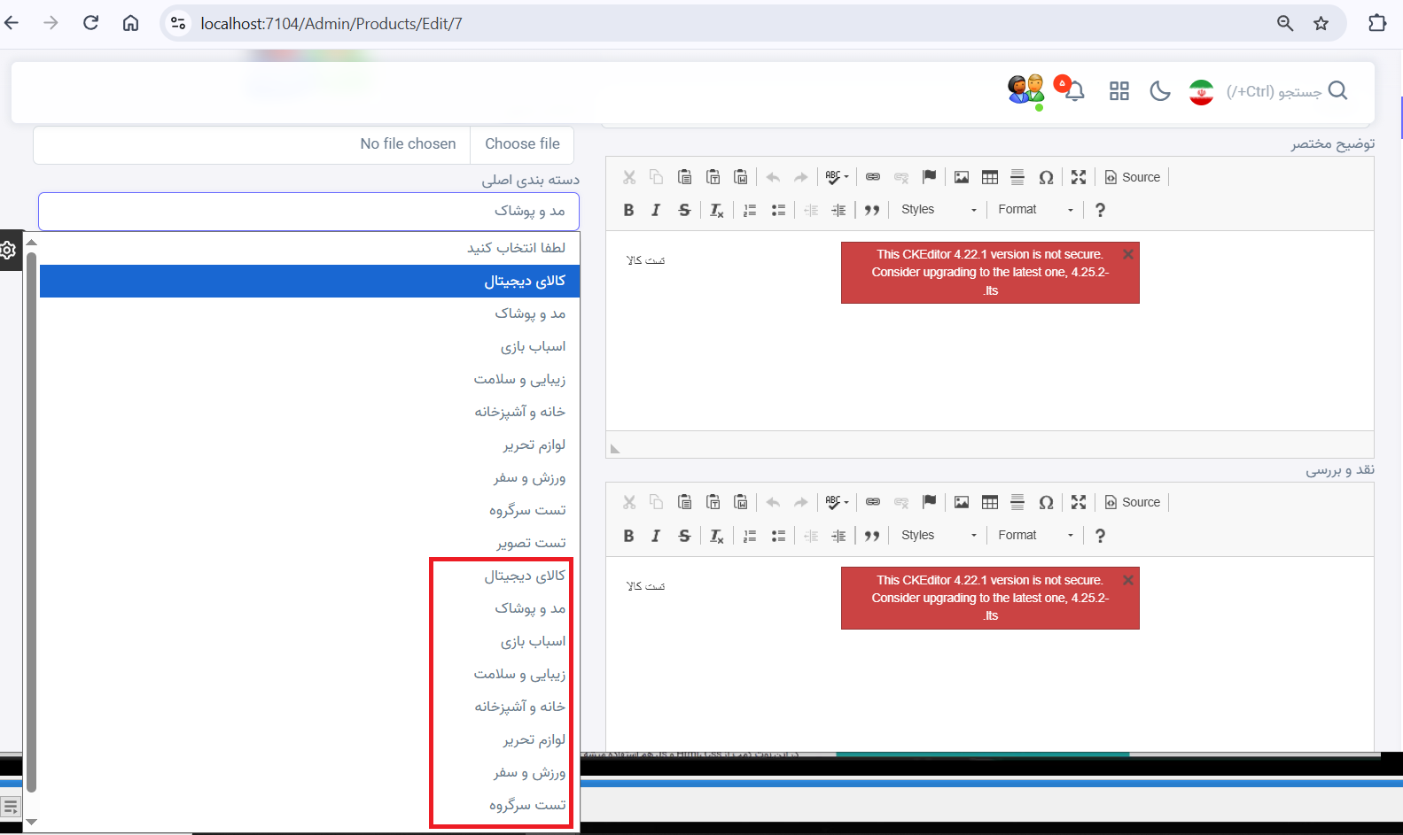Toggle italic in the نقد و بررسی editor
Viewport: 1403px width, 835px height.
(x=656, y=536)
